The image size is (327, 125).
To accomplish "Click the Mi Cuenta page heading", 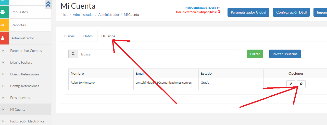I will [78, 6].
